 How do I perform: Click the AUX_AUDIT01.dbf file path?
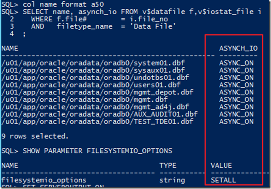[x=99, y=114]
